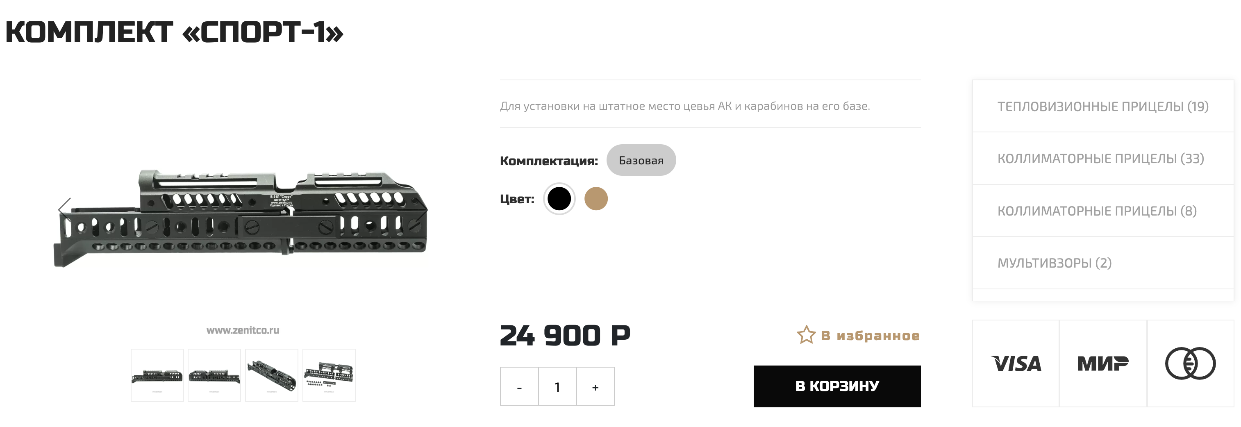The width and height of the screenshot is (1241, 427).
Task: Select the first product thumbnail
Action: [x=157, y=375]
